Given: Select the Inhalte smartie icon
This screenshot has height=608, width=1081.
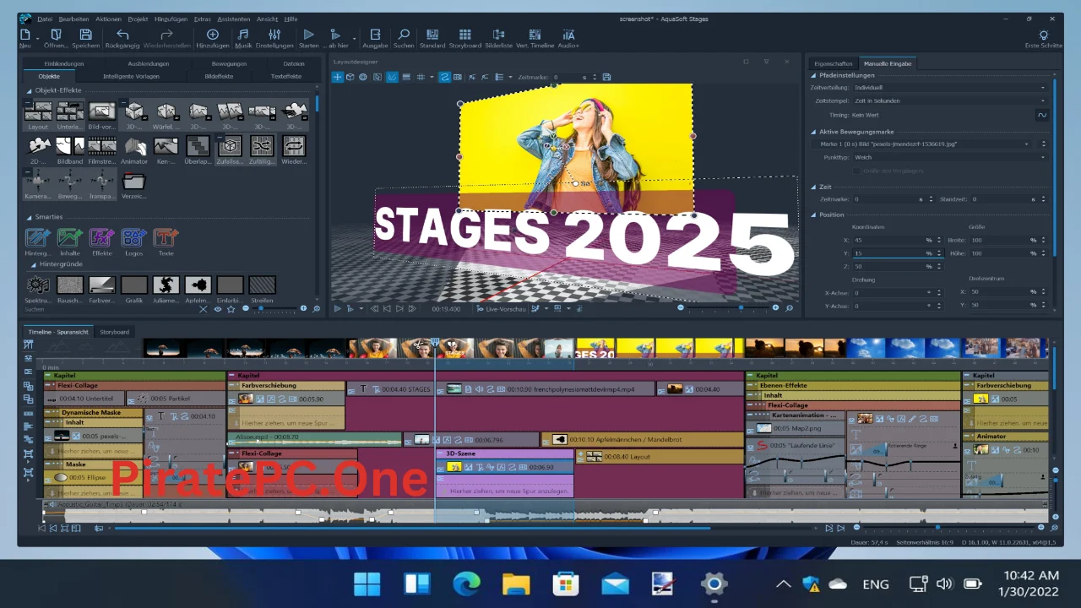Looking at the screenshot, I should pos(70,242).
